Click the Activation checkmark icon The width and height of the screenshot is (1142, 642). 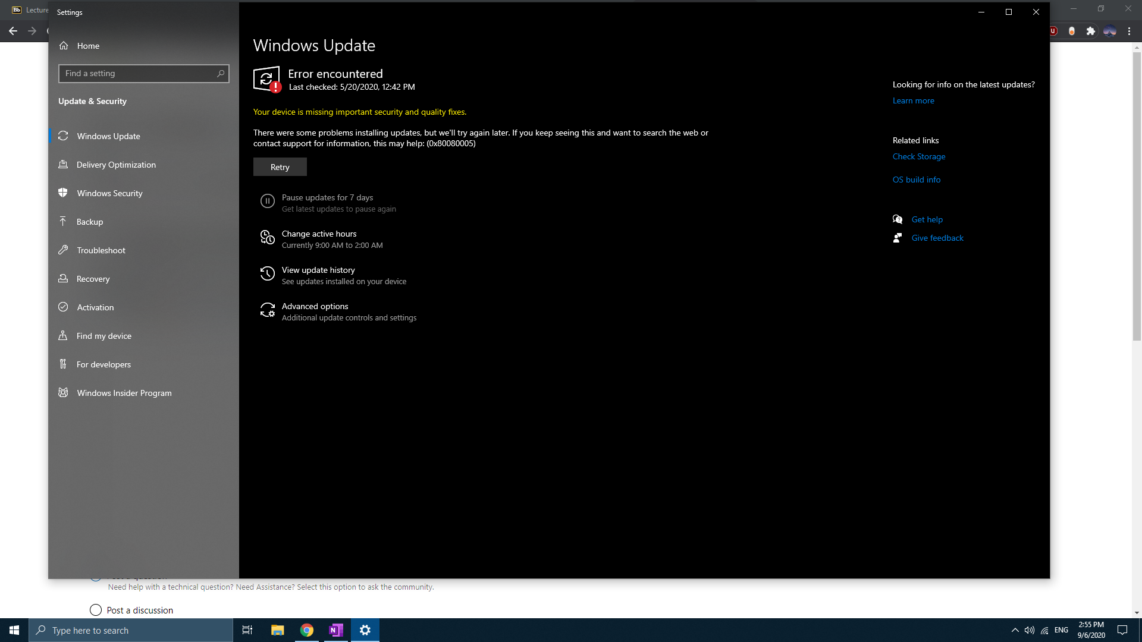coord(63,307)
